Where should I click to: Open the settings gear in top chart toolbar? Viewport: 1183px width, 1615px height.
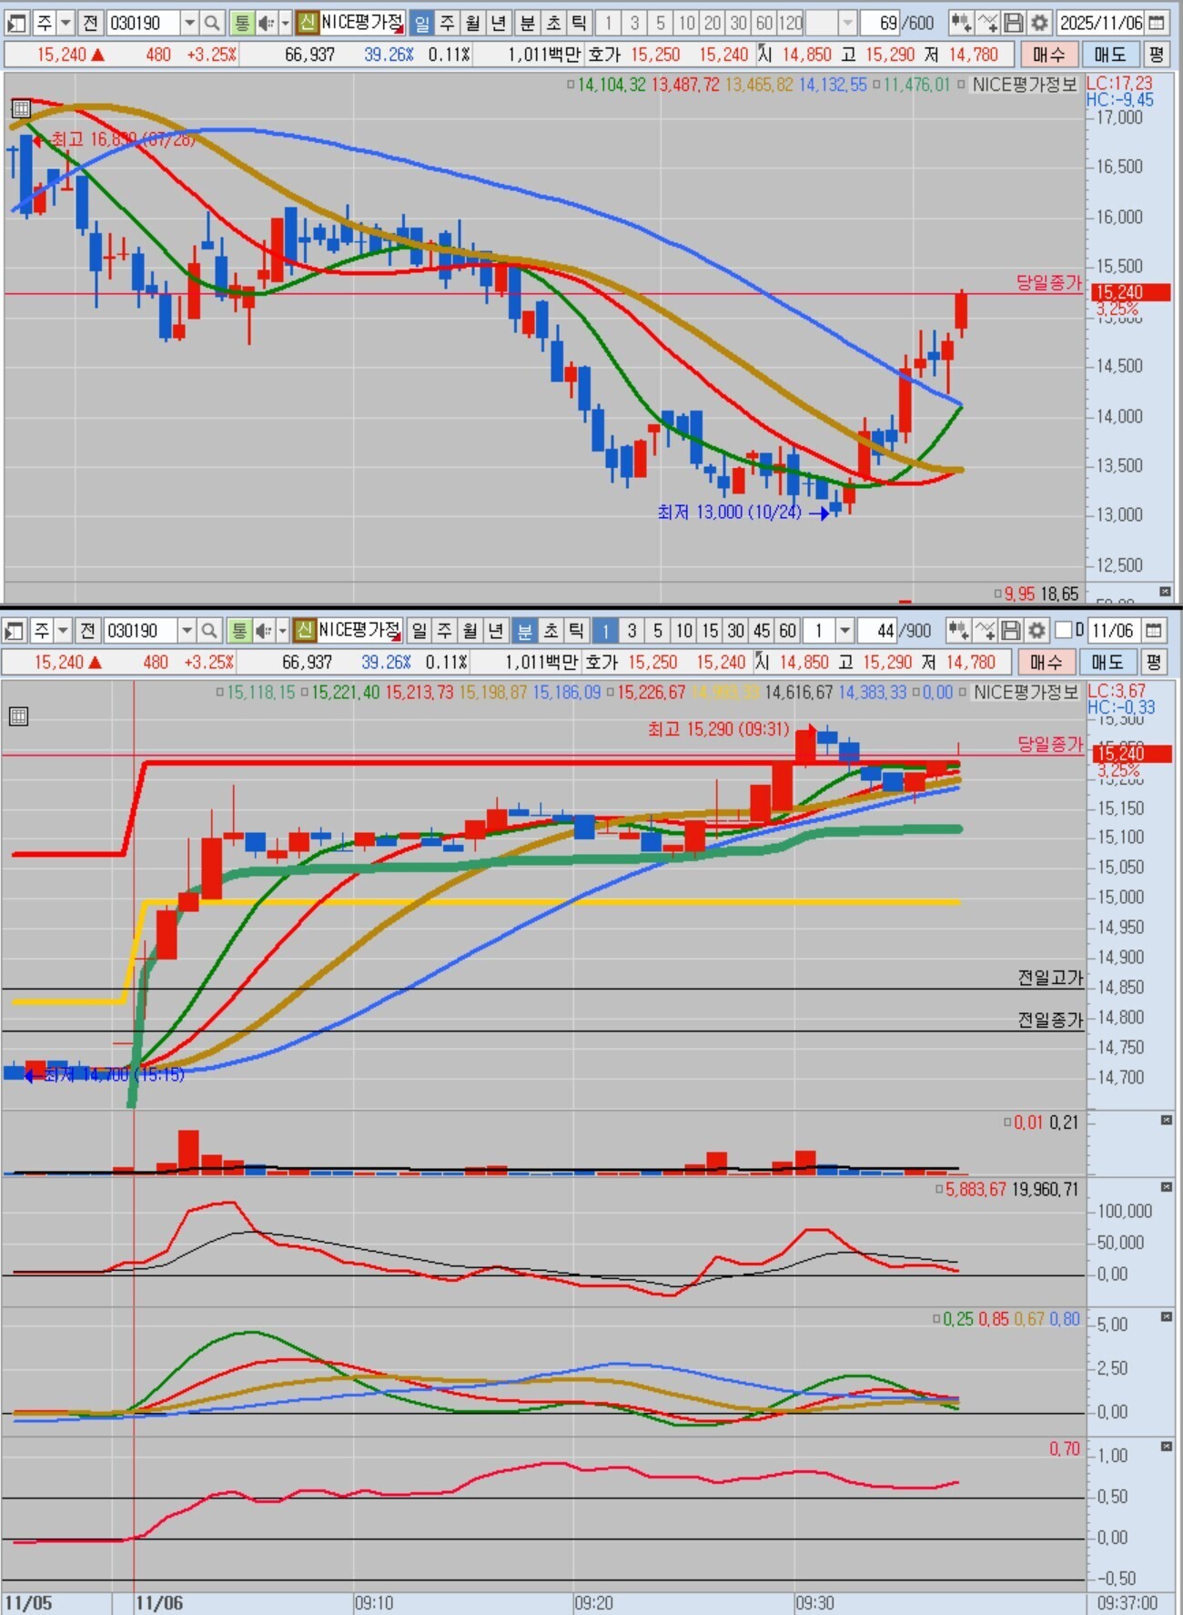click(x=1039, y=23)
